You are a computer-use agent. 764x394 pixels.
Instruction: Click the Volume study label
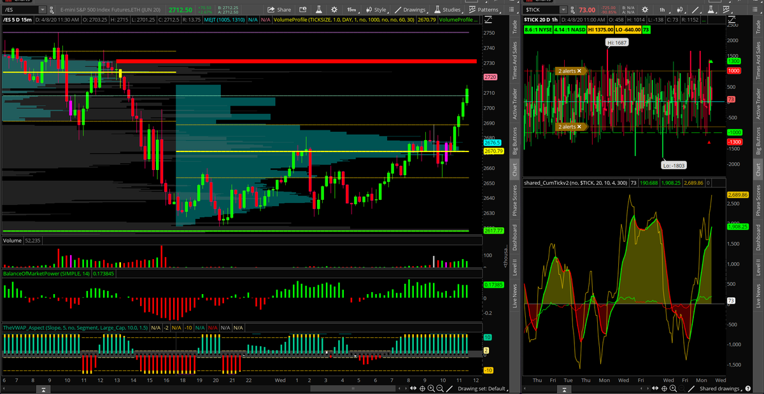12,241
